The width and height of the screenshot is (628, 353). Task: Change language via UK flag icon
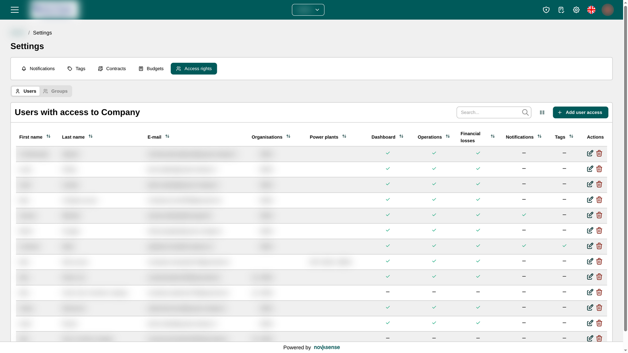tap(591, 10)
